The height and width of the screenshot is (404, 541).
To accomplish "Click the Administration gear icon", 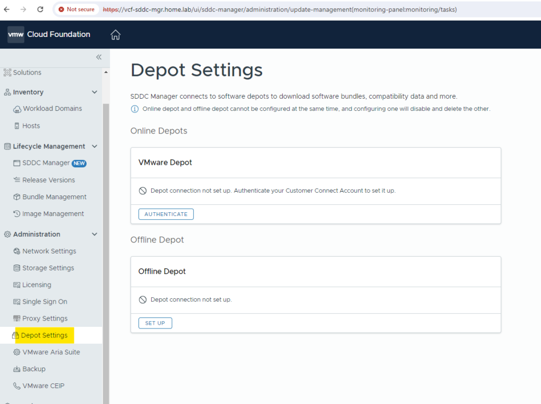I will point(7,234).
